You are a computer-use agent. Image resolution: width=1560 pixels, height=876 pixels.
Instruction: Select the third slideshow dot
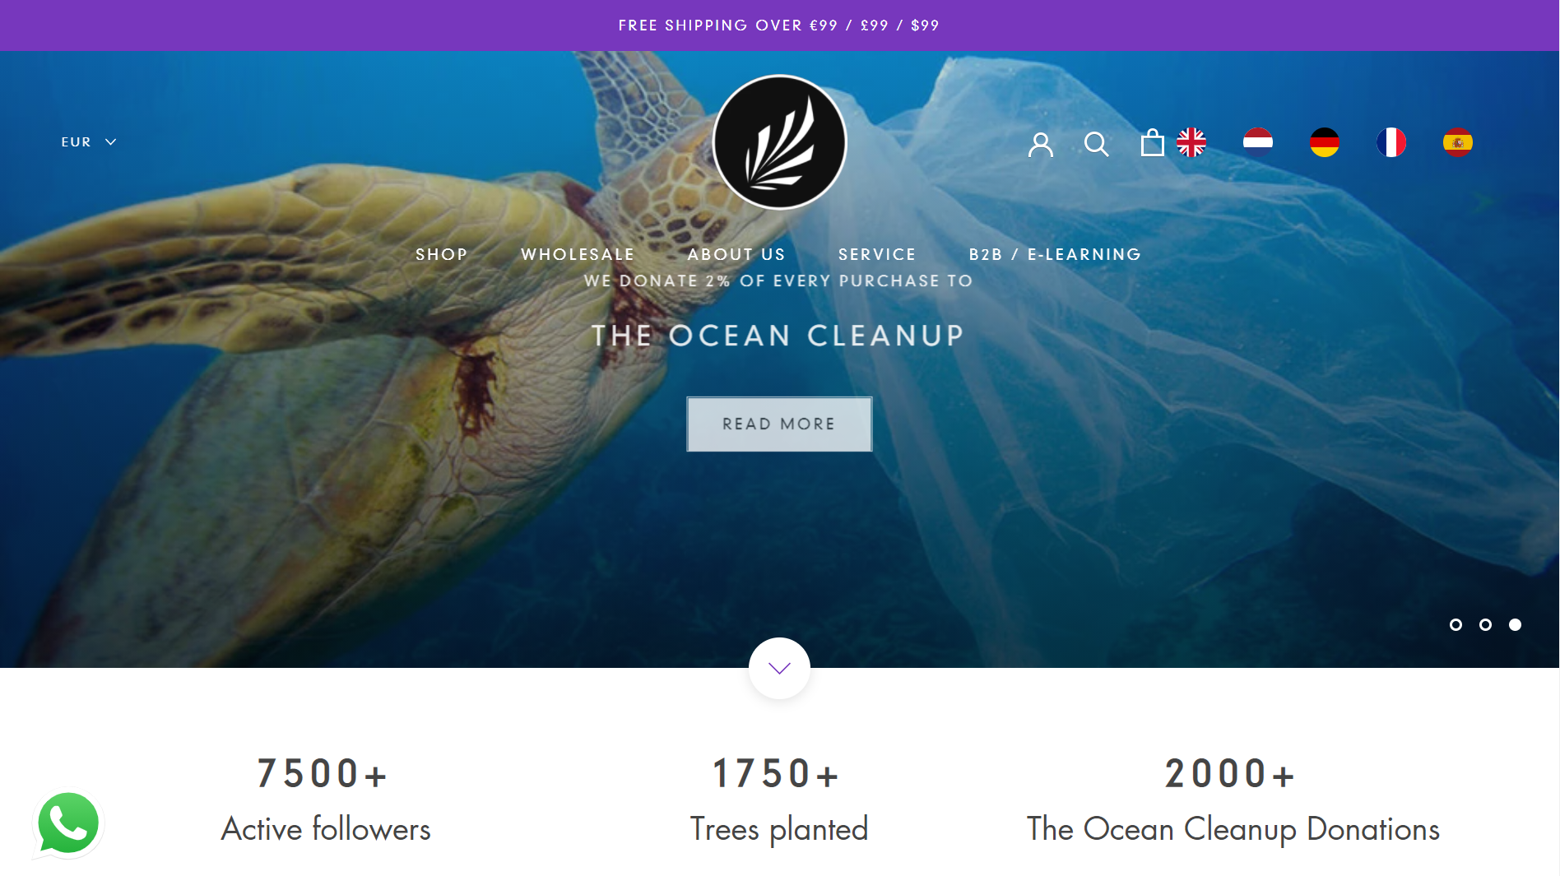point(1515,625)
